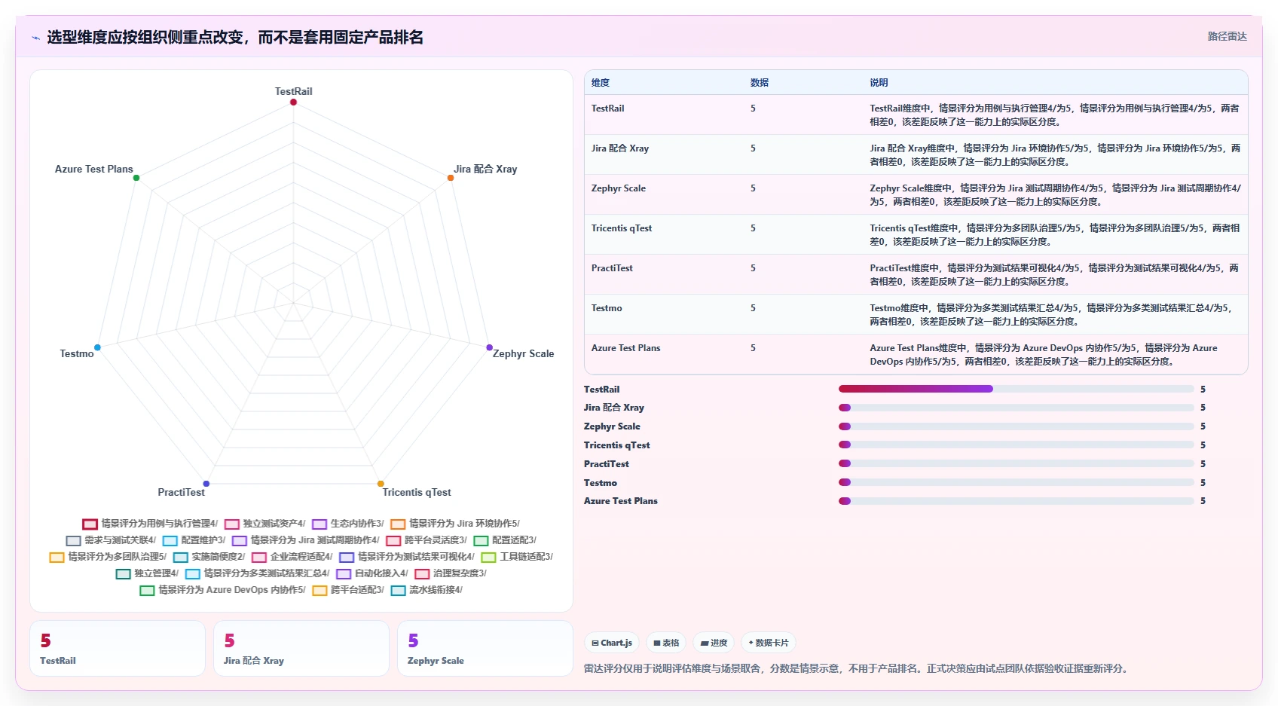
Task: Toggle legend 情景评分为 Jira 环境协作5/
Action: [x=454, y=524]
